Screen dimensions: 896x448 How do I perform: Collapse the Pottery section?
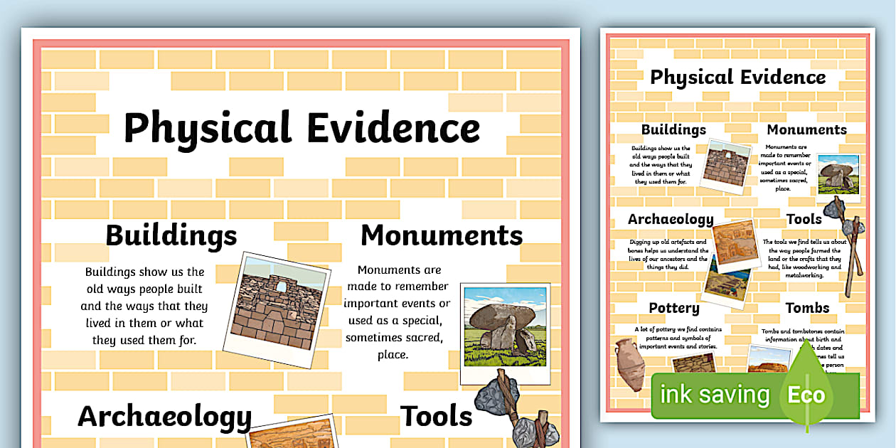pyautogui.click(x=673, y=308)
